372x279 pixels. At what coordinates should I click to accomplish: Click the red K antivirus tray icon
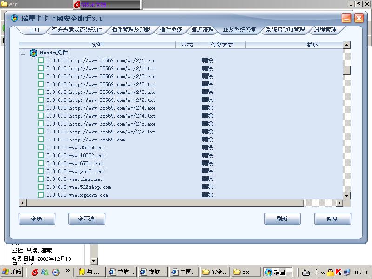(x=339, y=272)
